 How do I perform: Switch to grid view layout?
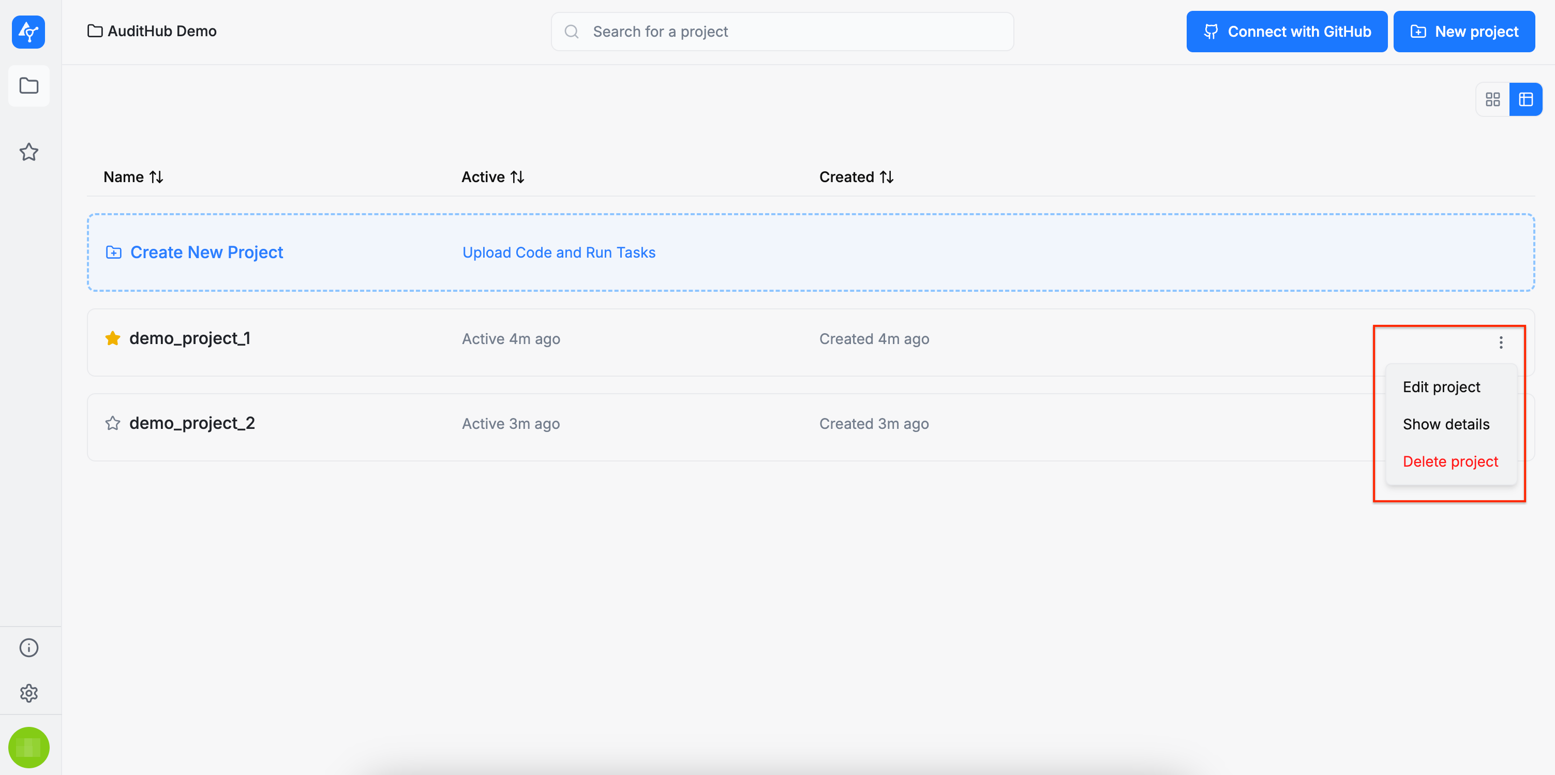pos(1492,99)
